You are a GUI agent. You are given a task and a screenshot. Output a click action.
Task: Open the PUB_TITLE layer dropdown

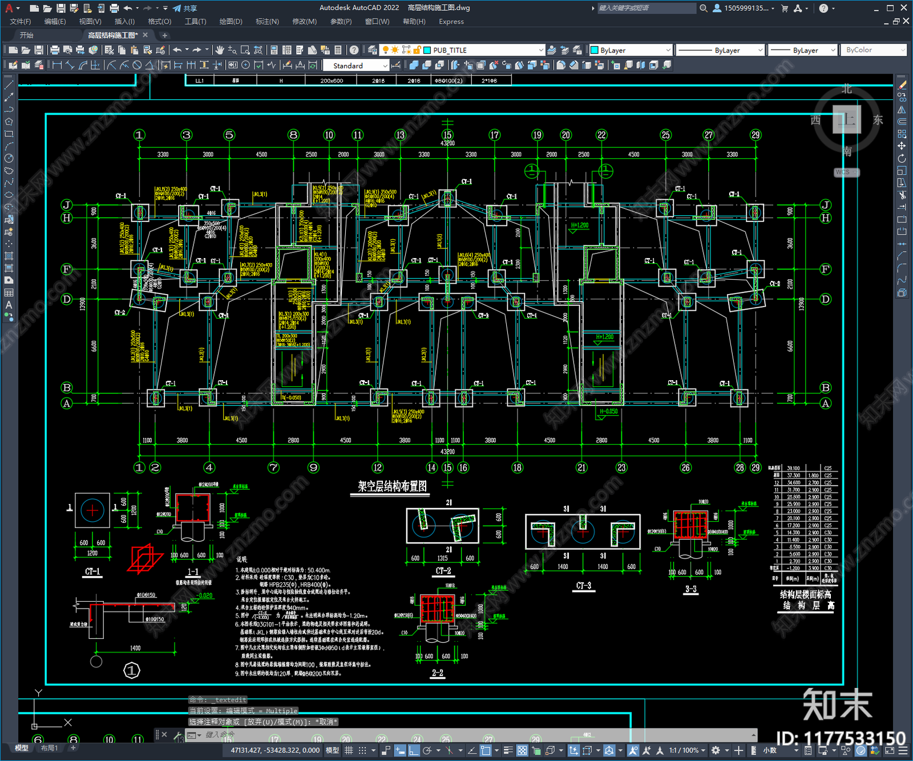coord(541,50)
